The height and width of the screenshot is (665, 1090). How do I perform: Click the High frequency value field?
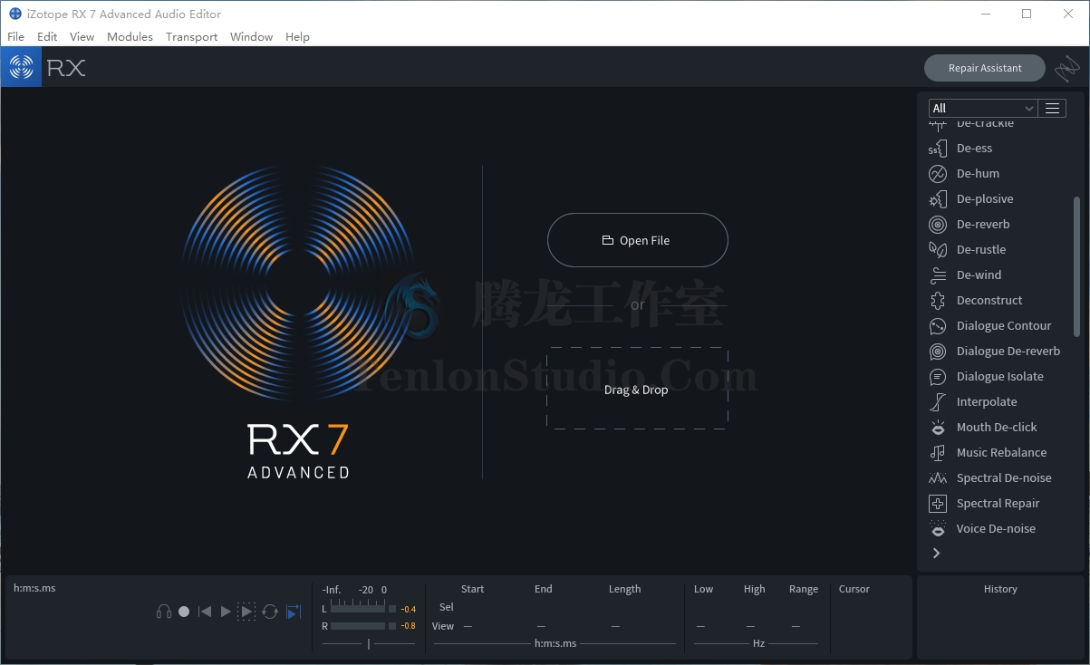[750, 626]
